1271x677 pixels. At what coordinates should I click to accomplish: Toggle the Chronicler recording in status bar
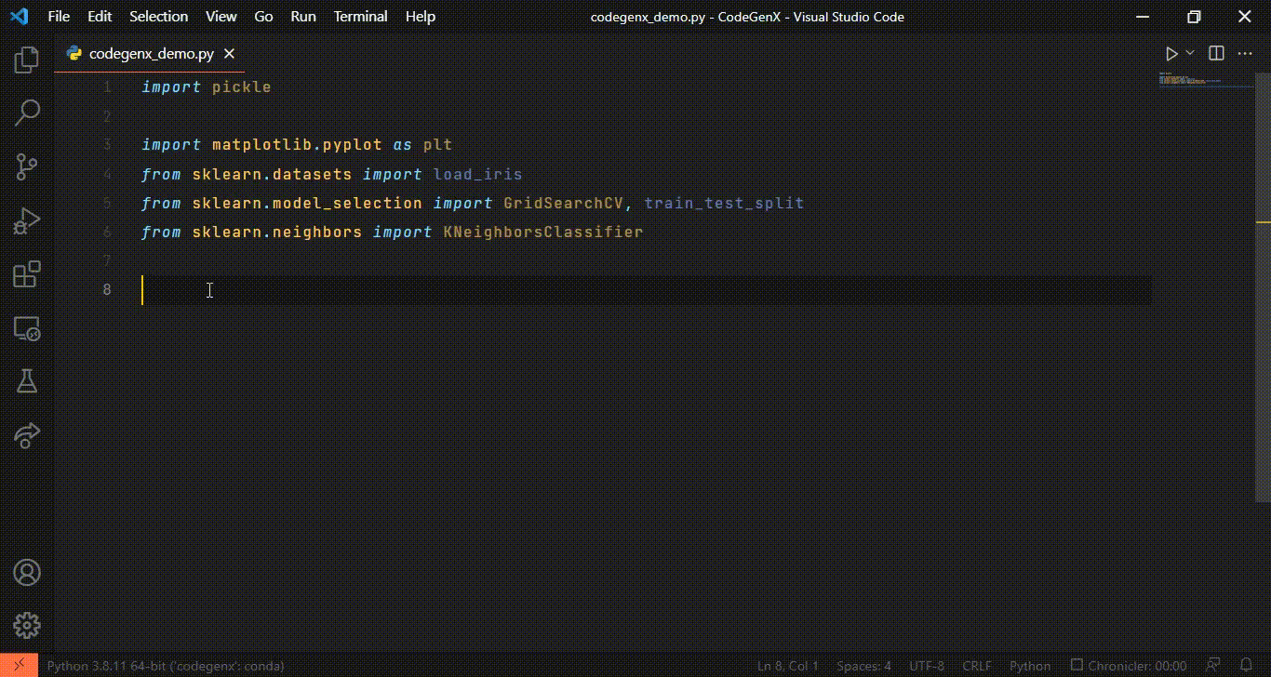tap(1127, 666)
